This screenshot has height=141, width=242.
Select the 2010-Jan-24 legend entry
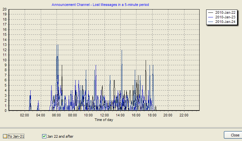point(222,22)
